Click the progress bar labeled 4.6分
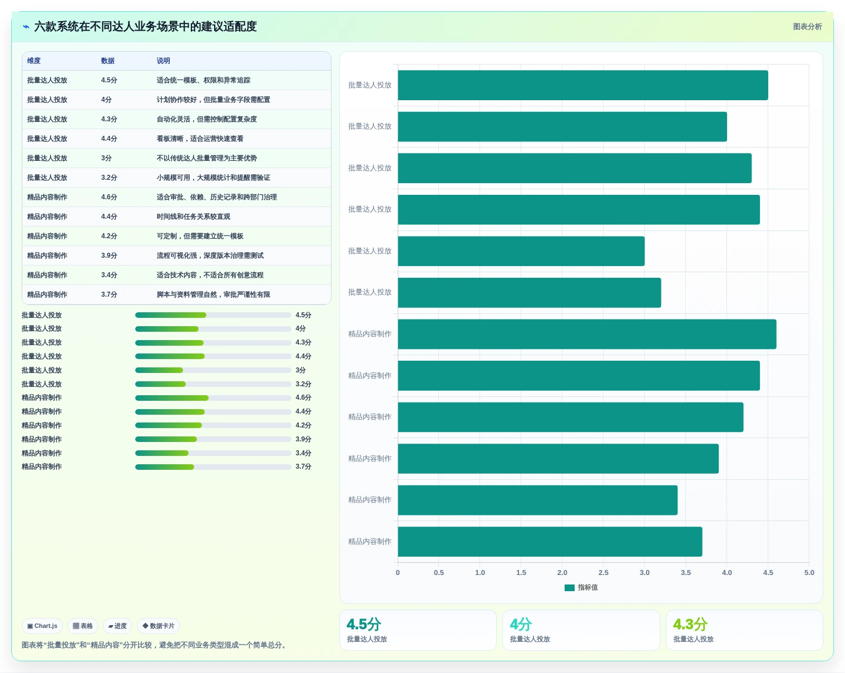Screen dimensions: 845x673 [x=213, y=398]
